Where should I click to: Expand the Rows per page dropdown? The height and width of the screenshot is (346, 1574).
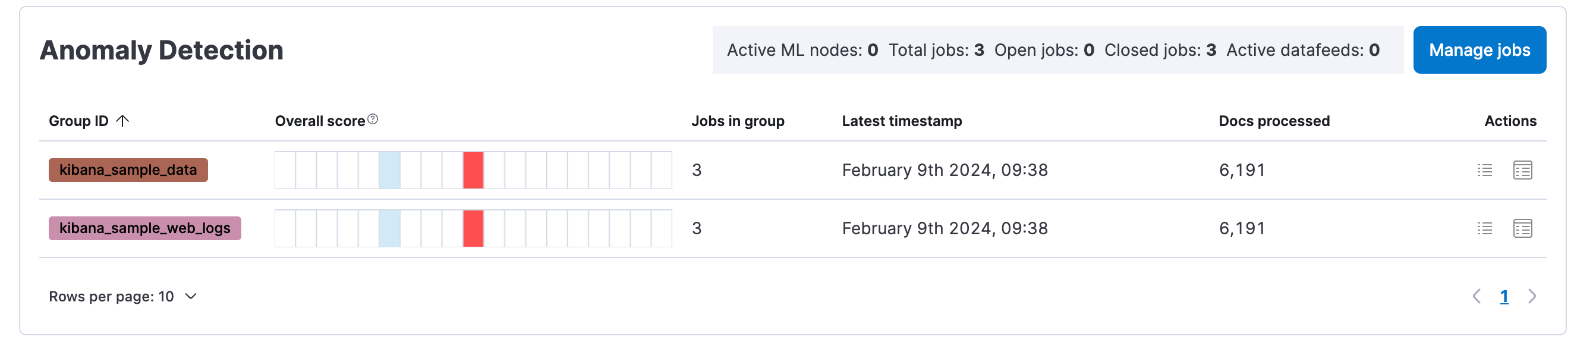[123, 297]
